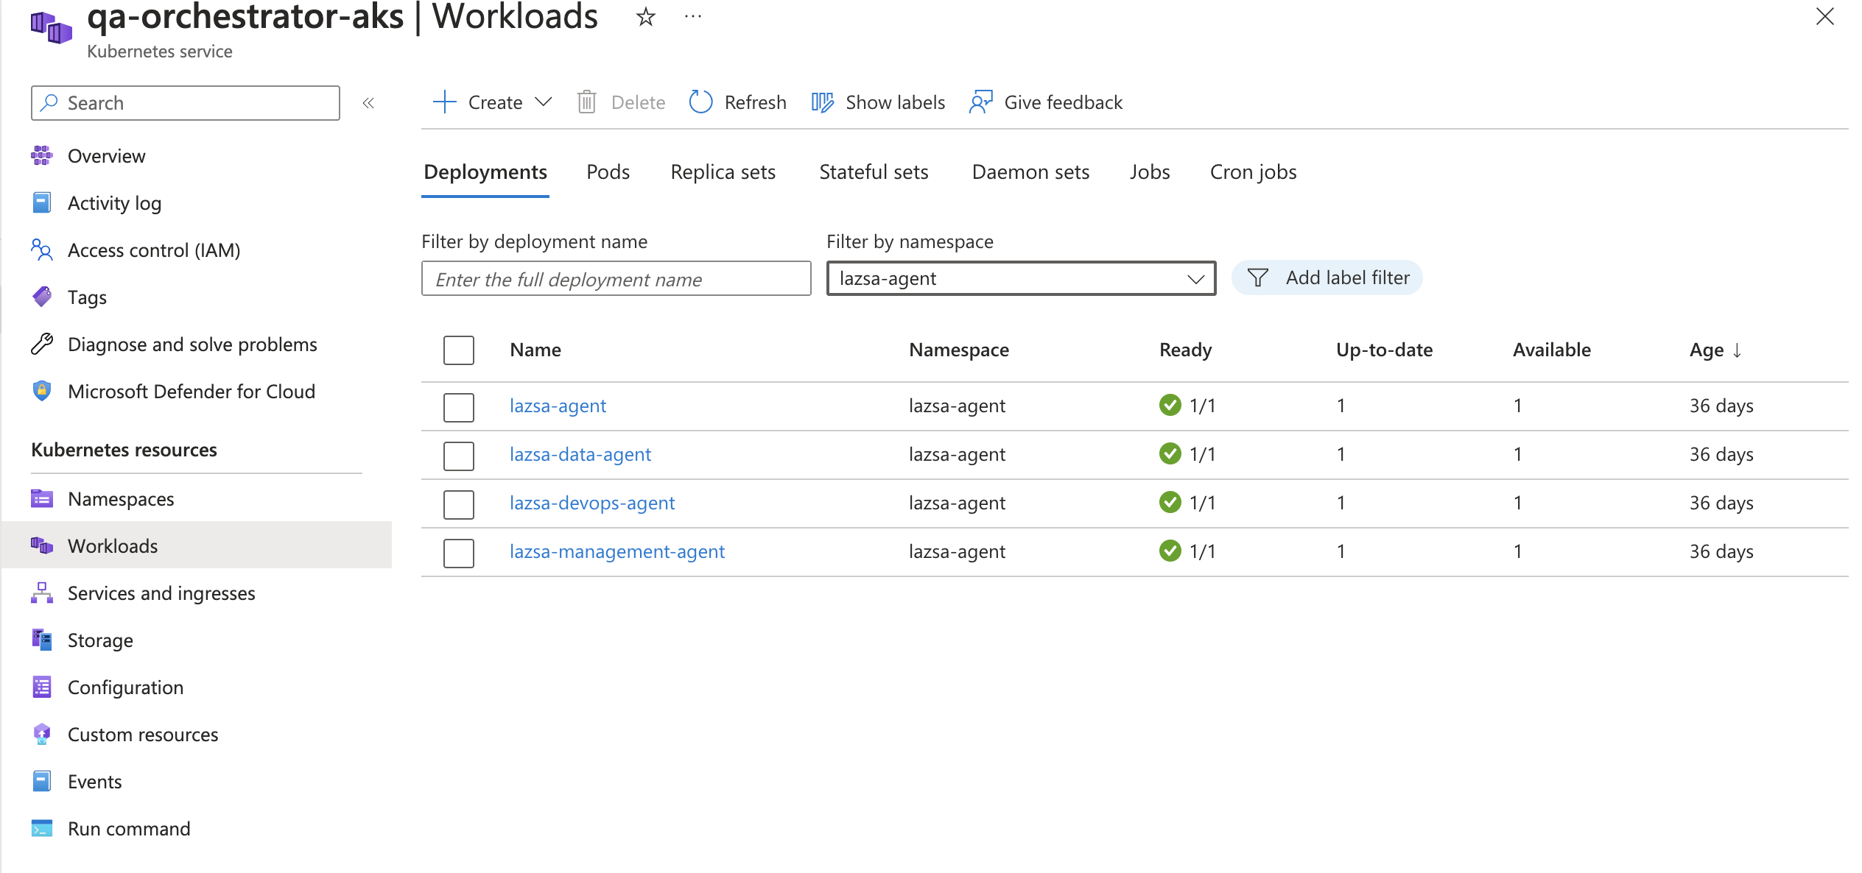The image size is (1862, 873).
Task: Click the green ready check for lazsa-devops-agent
Action: [x=1170, y=502]
